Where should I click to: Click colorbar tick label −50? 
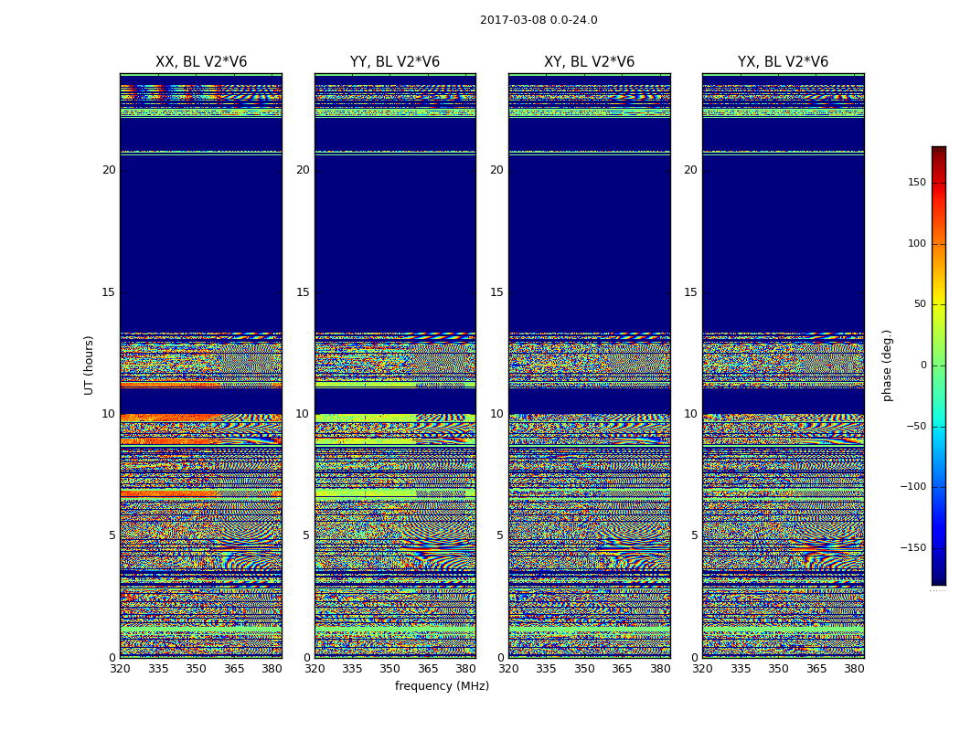tap(916, 426)
